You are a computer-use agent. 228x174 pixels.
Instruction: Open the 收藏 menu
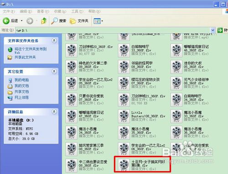(x=60, y=11)
